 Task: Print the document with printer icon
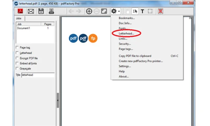(51, 11)
